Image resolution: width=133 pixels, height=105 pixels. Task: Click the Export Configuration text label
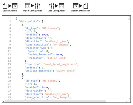80,11
